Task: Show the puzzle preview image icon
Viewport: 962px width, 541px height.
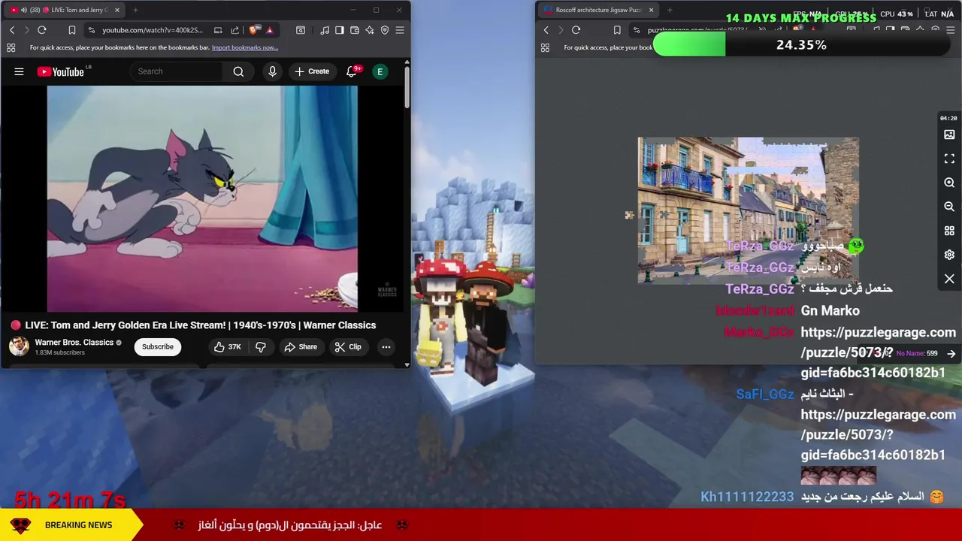Action: click(949, 134)
